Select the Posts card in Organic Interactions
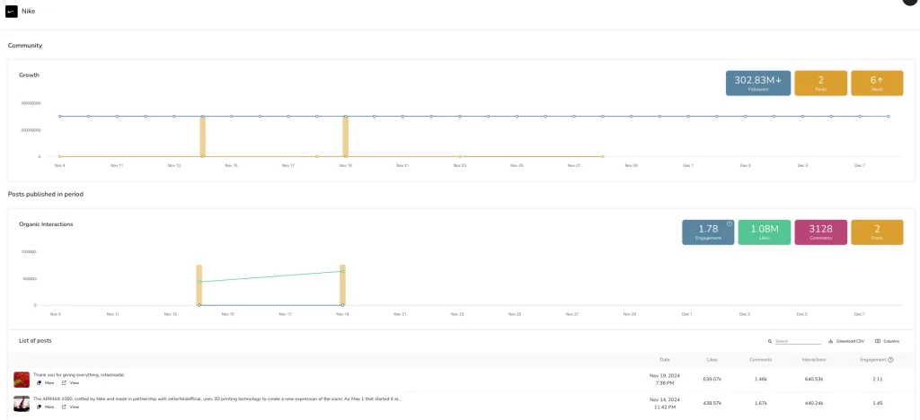Viewport: 920px width, 420px height. click(877, 232)
